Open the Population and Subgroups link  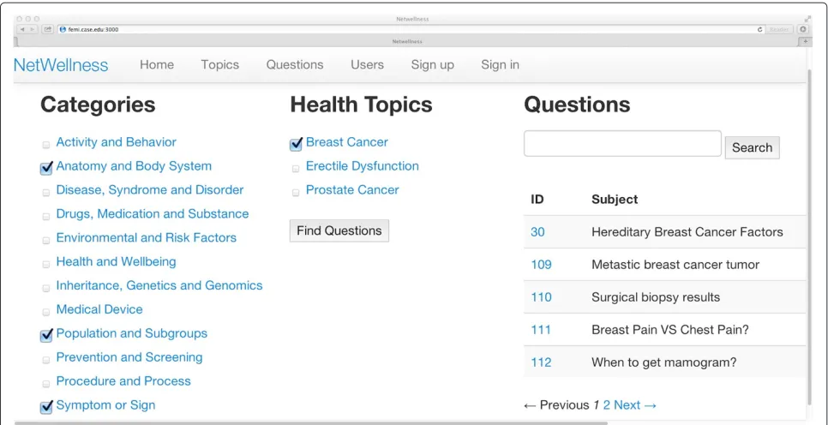coord(131,333)
